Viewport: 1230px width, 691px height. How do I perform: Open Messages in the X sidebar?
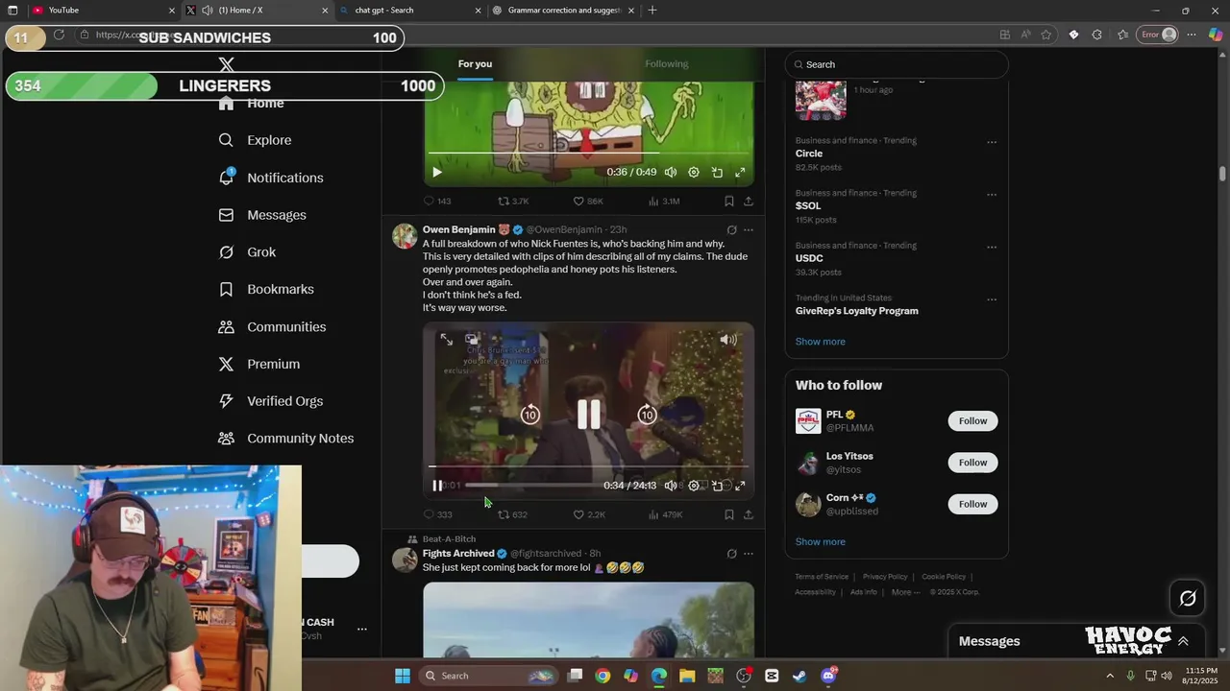click(x=262, y=215)
